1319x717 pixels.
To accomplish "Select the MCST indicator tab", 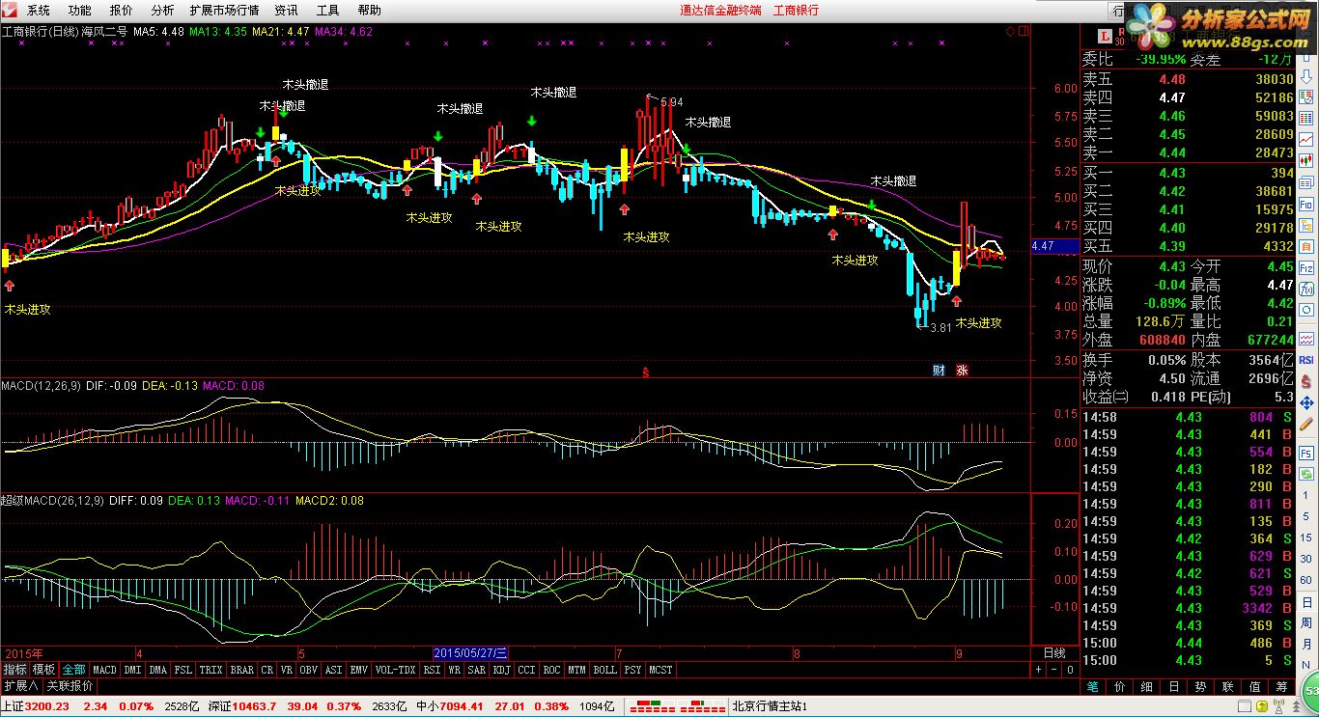I will 660,669.
